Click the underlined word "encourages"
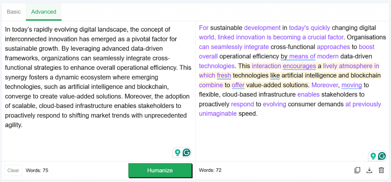The height and width of the screenshot is (182, 391). click(299, 66)
